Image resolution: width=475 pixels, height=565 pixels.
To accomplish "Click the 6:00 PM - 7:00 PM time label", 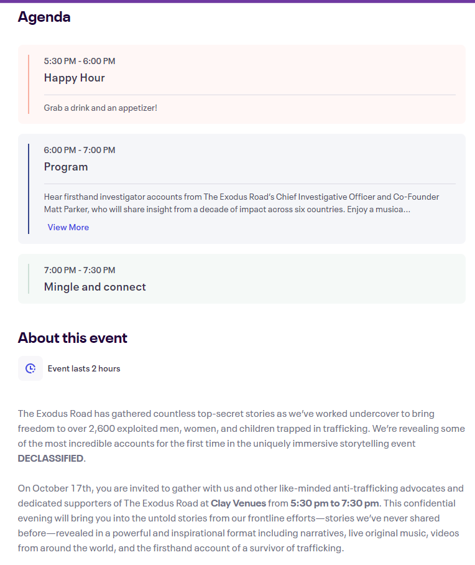I will [80, 150].
